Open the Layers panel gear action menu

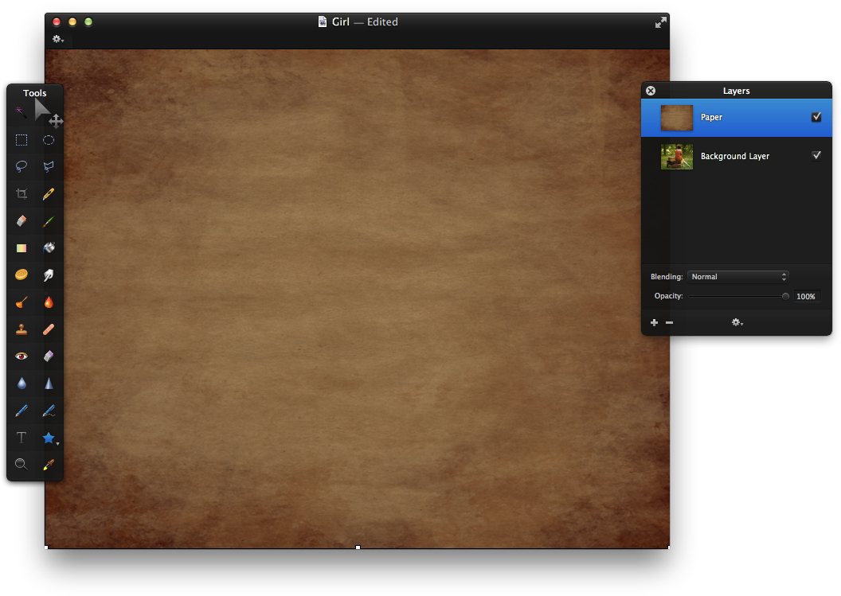point(737,322)
